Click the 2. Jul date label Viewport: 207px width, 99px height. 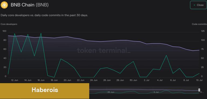tap(147, 80)
